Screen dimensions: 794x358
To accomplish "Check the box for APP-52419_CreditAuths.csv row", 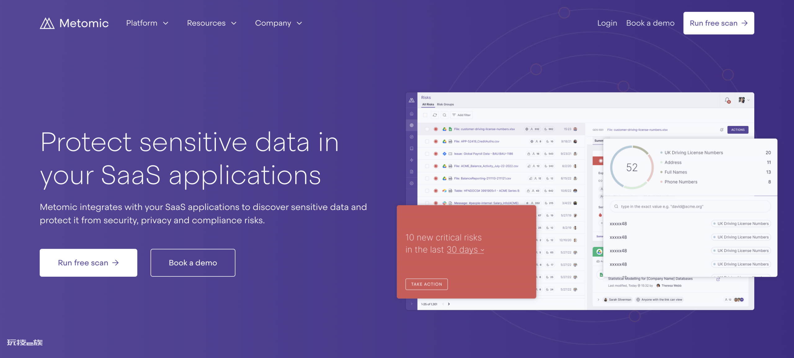I will (x=427, y=141).
